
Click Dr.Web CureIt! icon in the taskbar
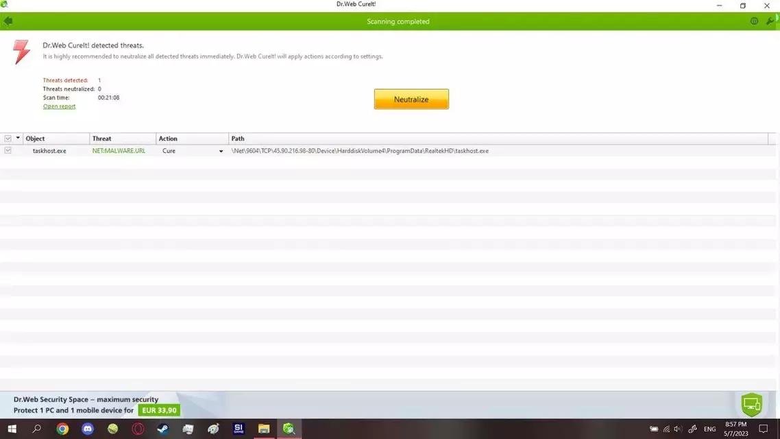(289, 429)
